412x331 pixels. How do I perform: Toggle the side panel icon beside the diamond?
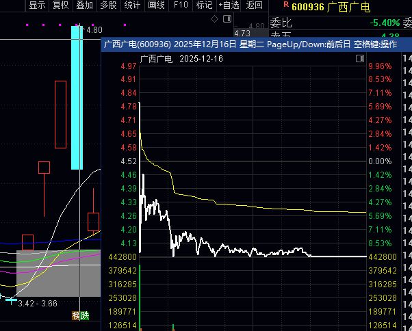227,19
